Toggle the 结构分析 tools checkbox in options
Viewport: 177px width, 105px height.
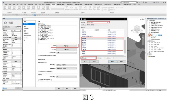click(41, 29)
